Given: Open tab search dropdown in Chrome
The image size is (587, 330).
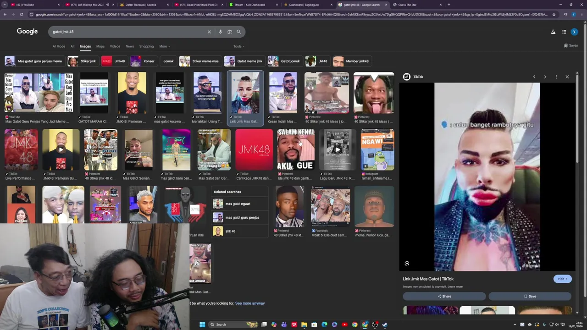Looking at the screenshot, I should (x=5, y=5).
